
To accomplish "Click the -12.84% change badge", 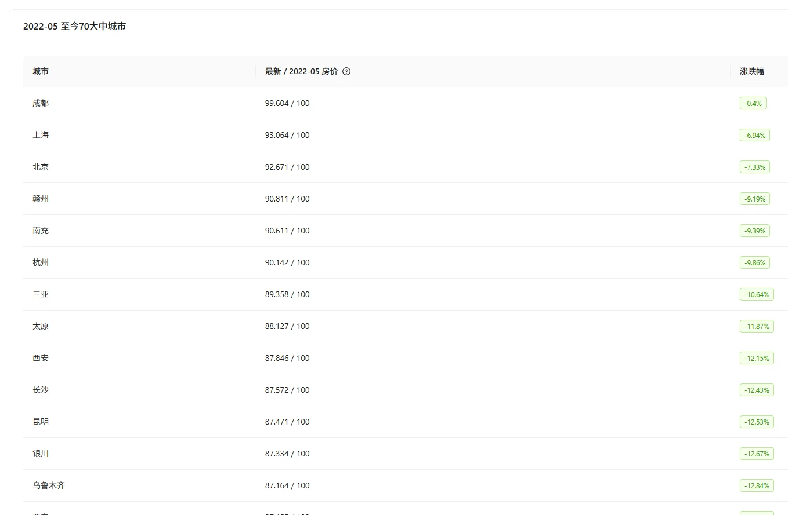I will coord(757,485).
